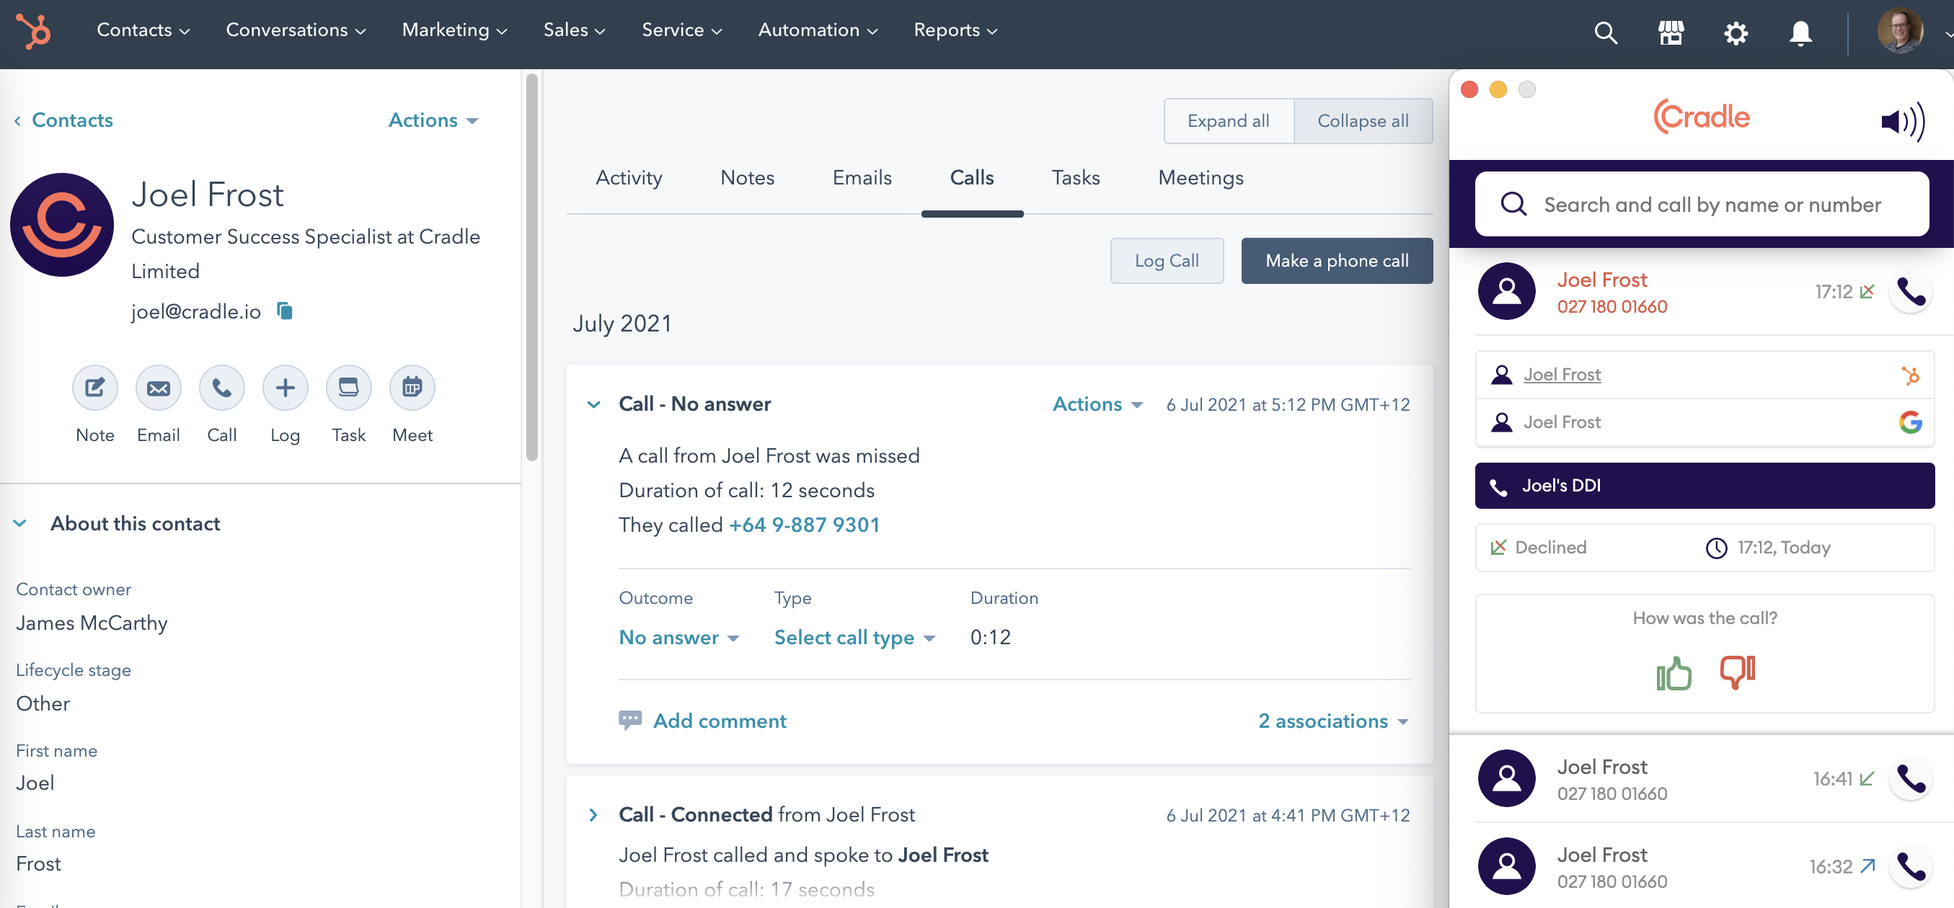This screenshot has width=1954, height=908.
Task: Click the Cradle search by name field
Action: point(1711,205)
